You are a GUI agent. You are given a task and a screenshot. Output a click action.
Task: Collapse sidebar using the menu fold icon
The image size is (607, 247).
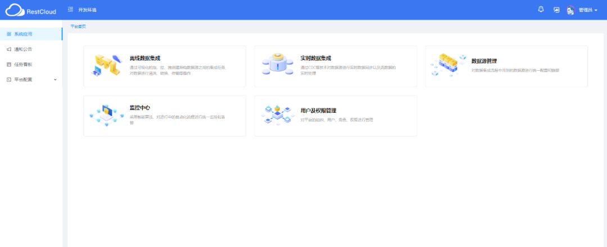(x=70, y=10)
